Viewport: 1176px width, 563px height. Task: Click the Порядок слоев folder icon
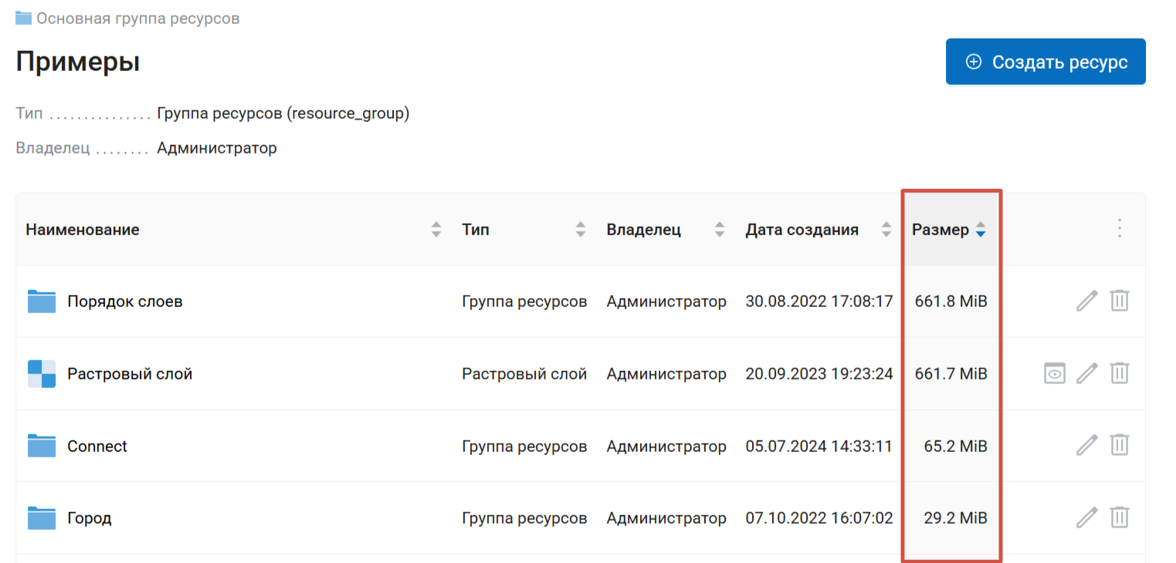pyautogui.click(x=42, y=302)
